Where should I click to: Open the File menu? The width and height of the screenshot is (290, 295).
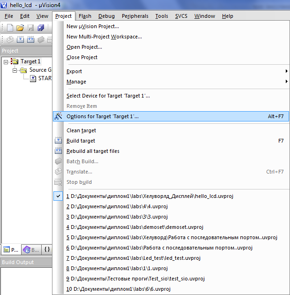click(9, 16)
